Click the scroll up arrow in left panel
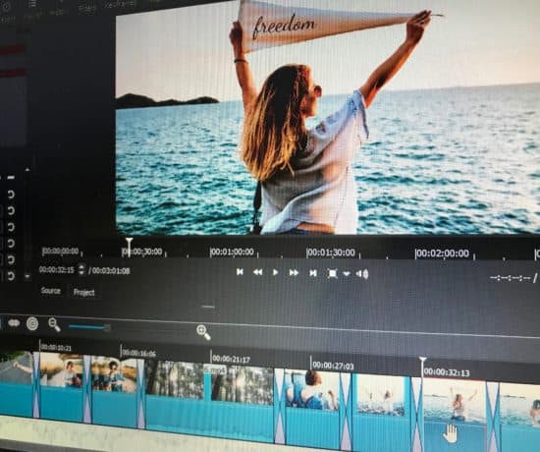 click(27, 170)
